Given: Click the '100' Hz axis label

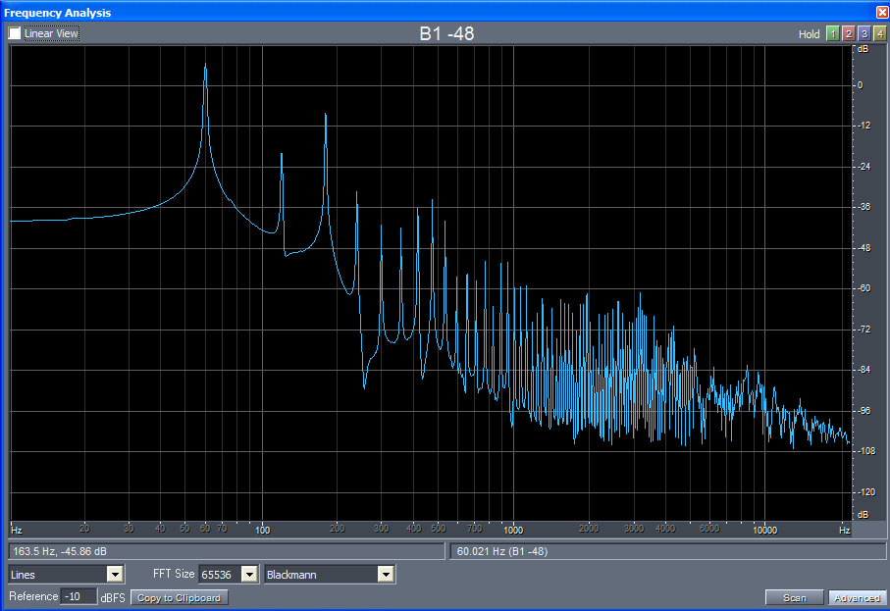Looking at the screenshot, I should point(262,530).
